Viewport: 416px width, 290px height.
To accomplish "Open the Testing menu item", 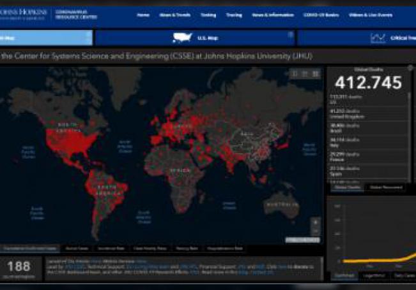I will point(208,14).
